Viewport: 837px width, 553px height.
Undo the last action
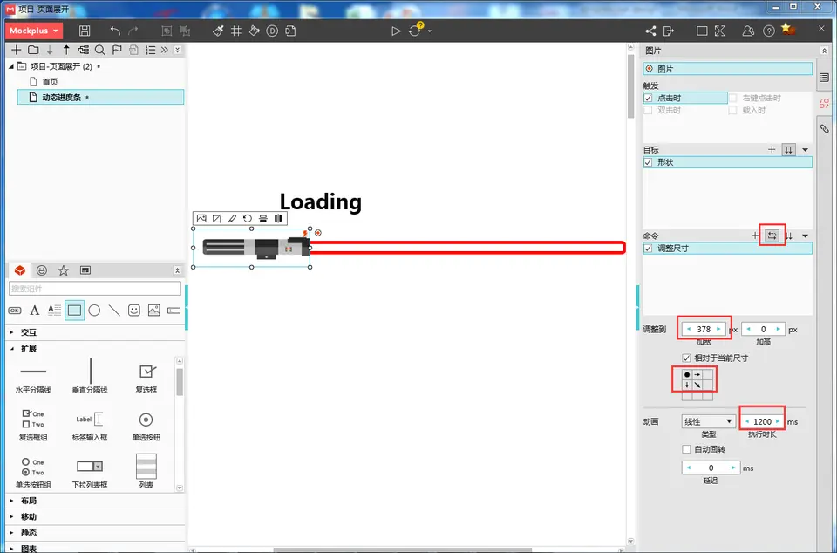115,31
